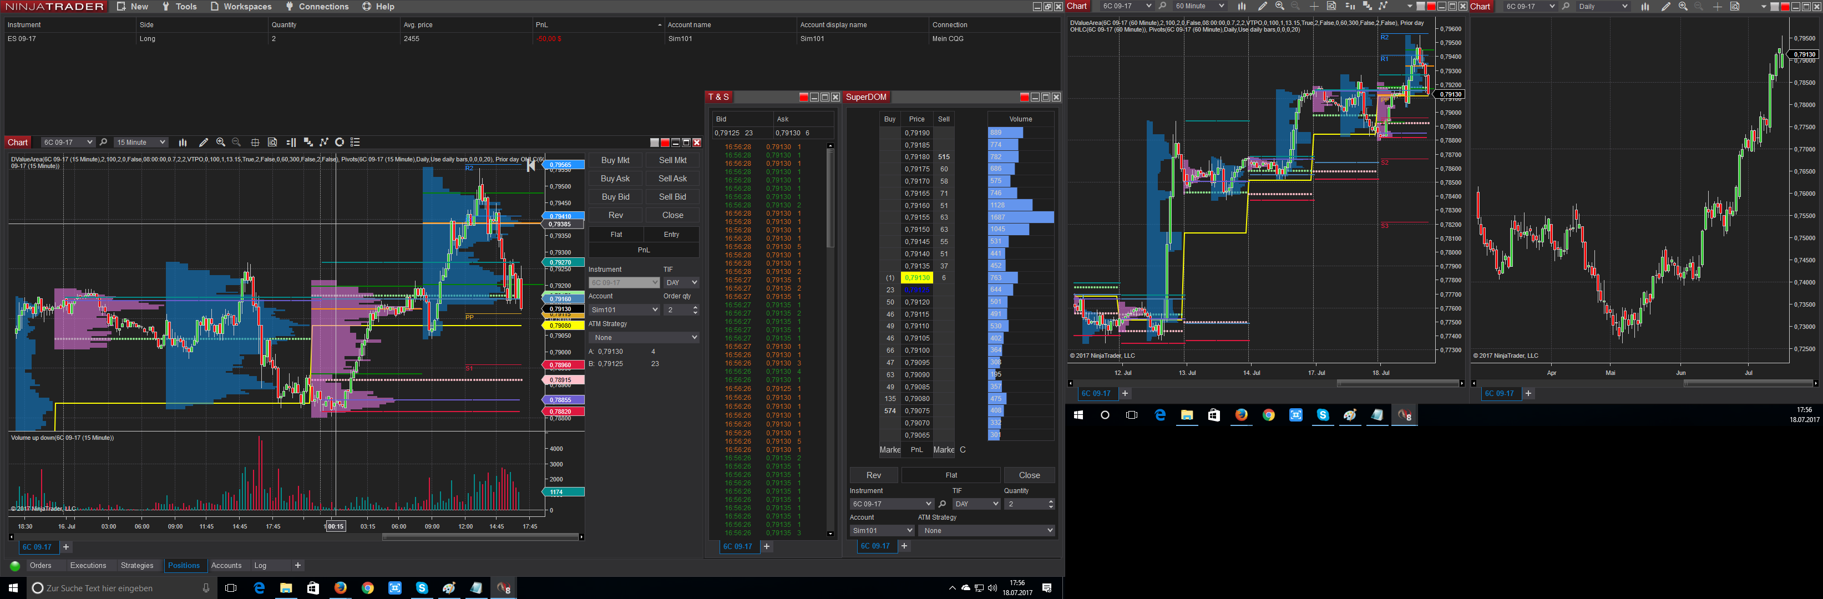Open SuperDOM instrument dropdown
The height and width of the screenshot is (599, 1823).
(892, 504)
